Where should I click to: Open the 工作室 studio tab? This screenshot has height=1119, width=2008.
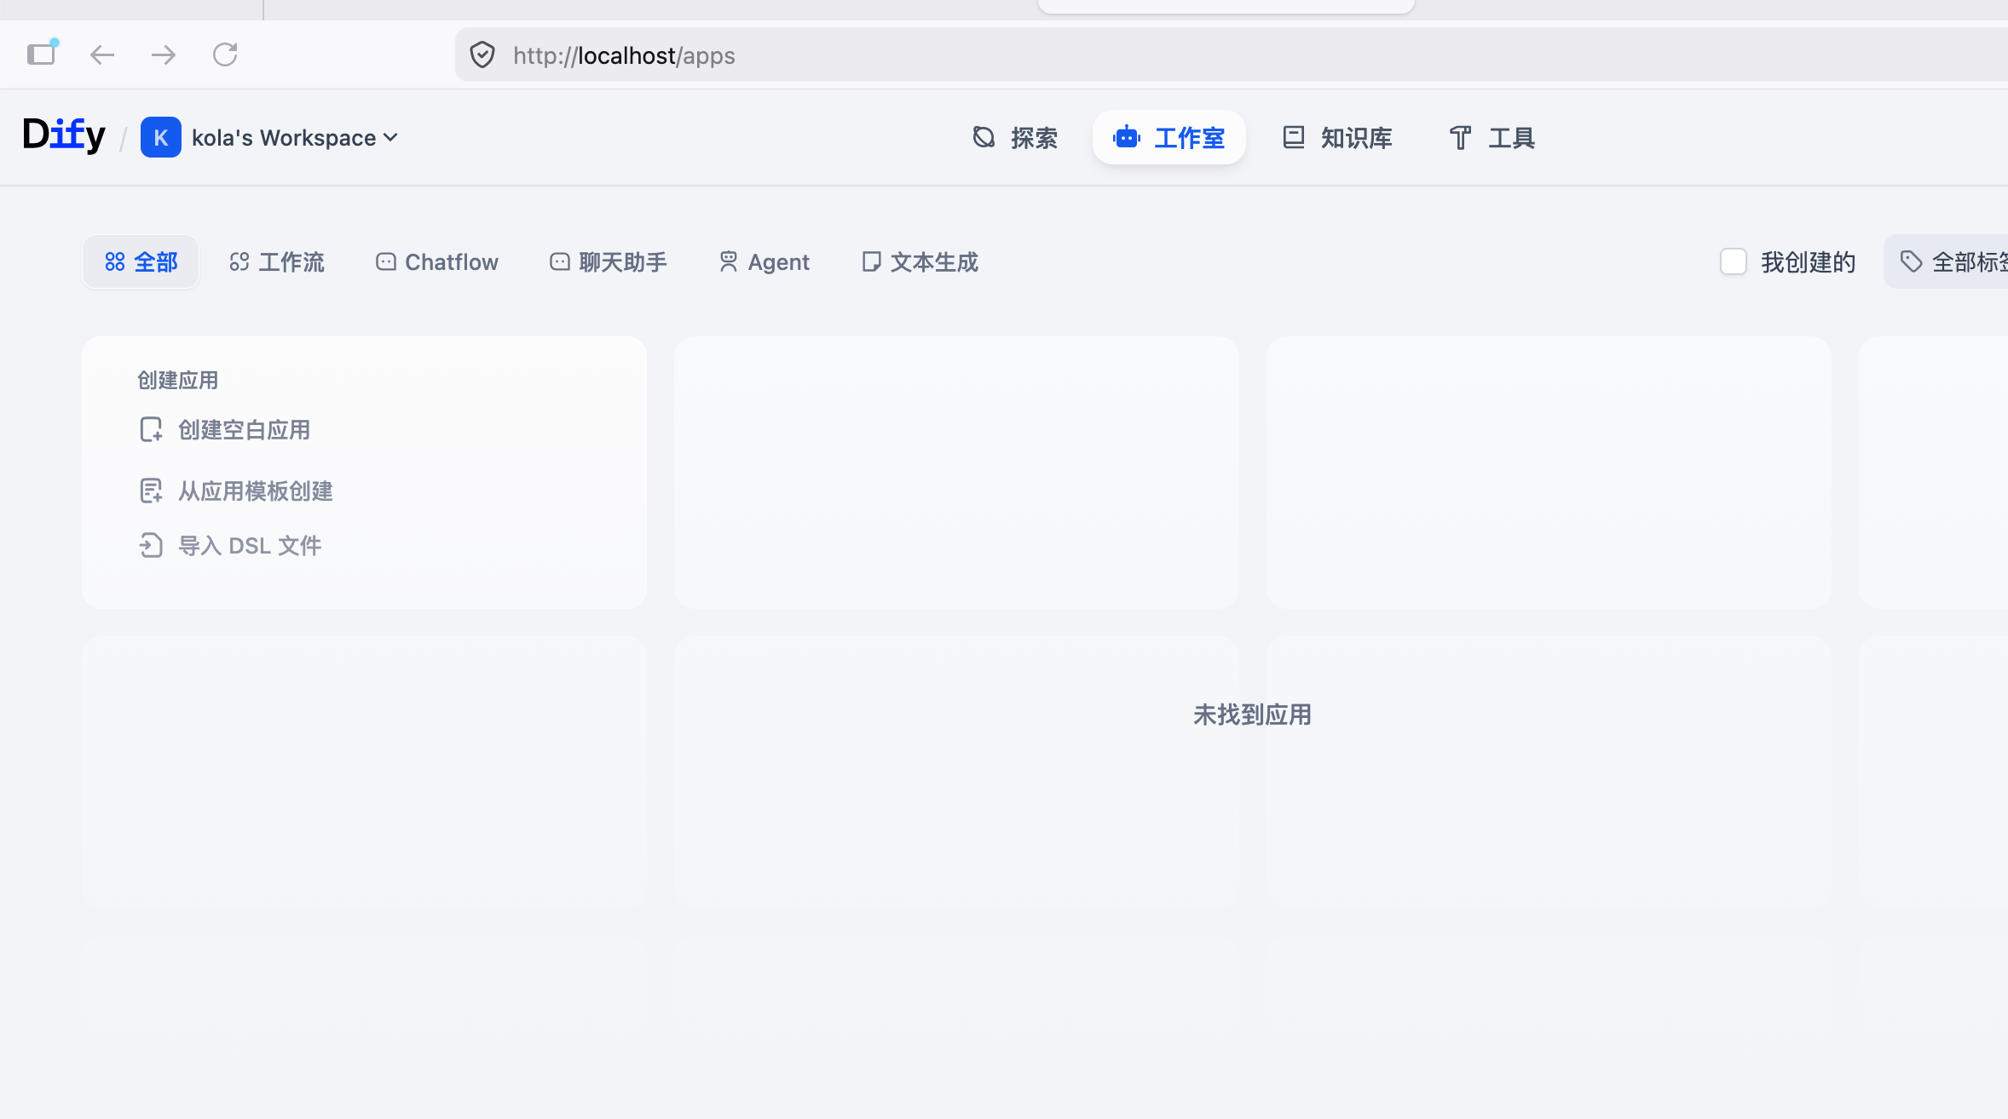pos(1168,137)
